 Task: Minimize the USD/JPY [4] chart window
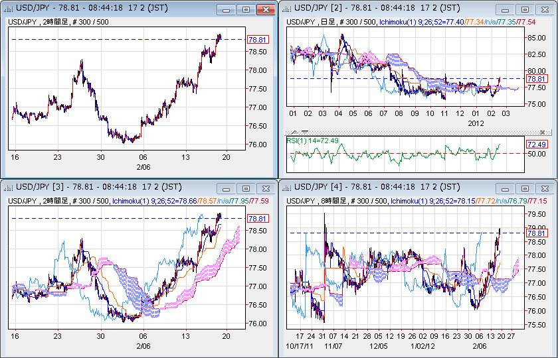(x=506, y=188)
